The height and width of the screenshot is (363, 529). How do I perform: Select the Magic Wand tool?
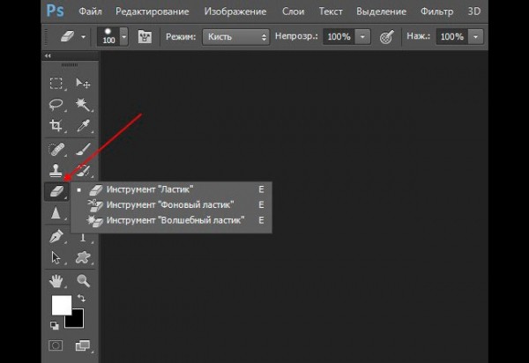(84, 106)
